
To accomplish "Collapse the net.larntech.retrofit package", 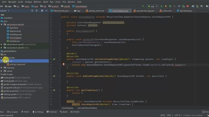I will [1, 25].
